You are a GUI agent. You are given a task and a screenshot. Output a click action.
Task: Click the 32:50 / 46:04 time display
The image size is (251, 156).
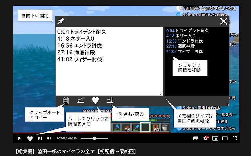click(x=66, y=138)
